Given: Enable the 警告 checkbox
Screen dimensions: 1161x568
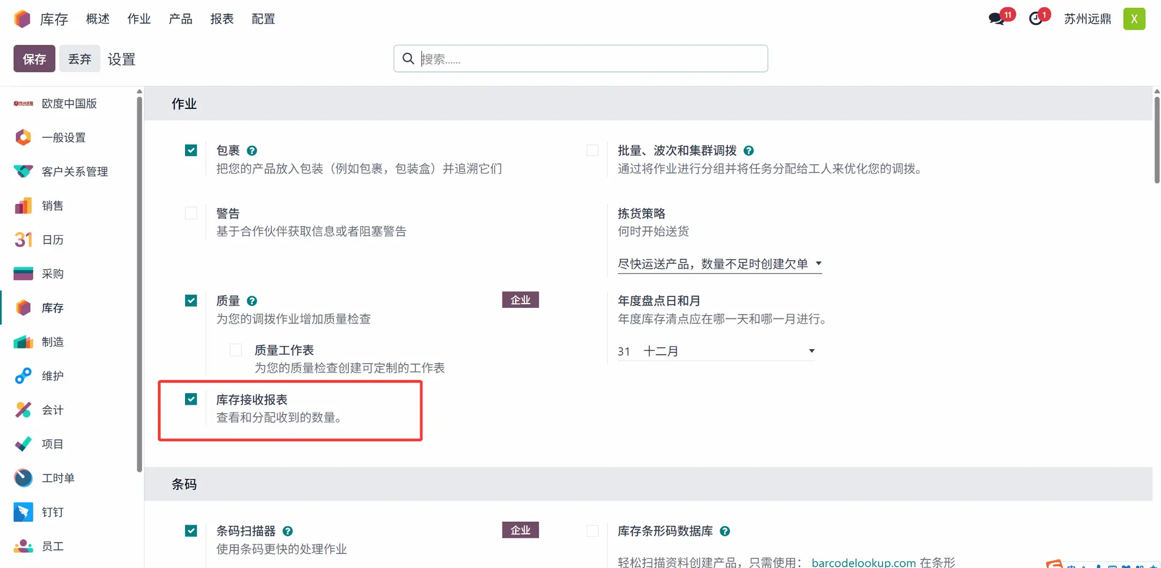Looking at the screenshot, I should [191, 214].
